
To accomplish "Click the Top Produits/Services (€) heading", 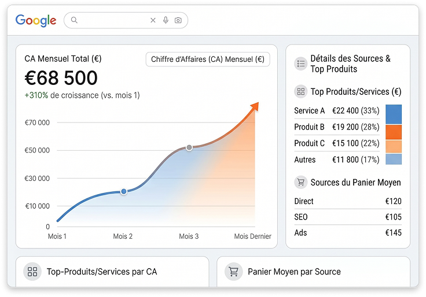I will (x=356, y=92).
